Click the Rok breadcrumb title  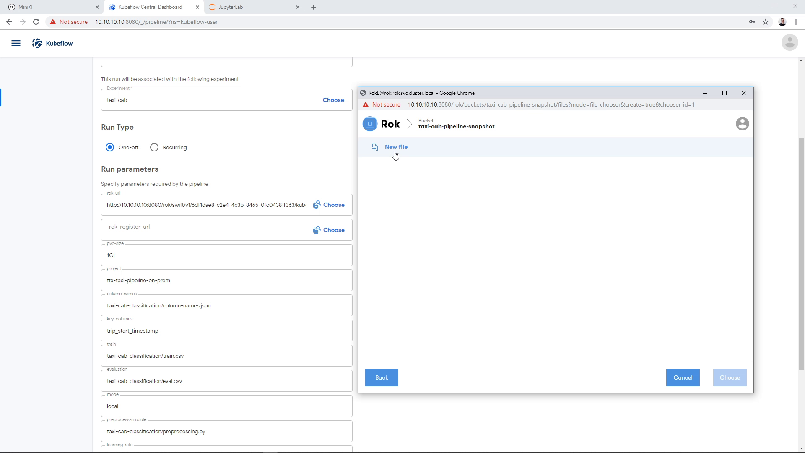click(x=390, y=124)
